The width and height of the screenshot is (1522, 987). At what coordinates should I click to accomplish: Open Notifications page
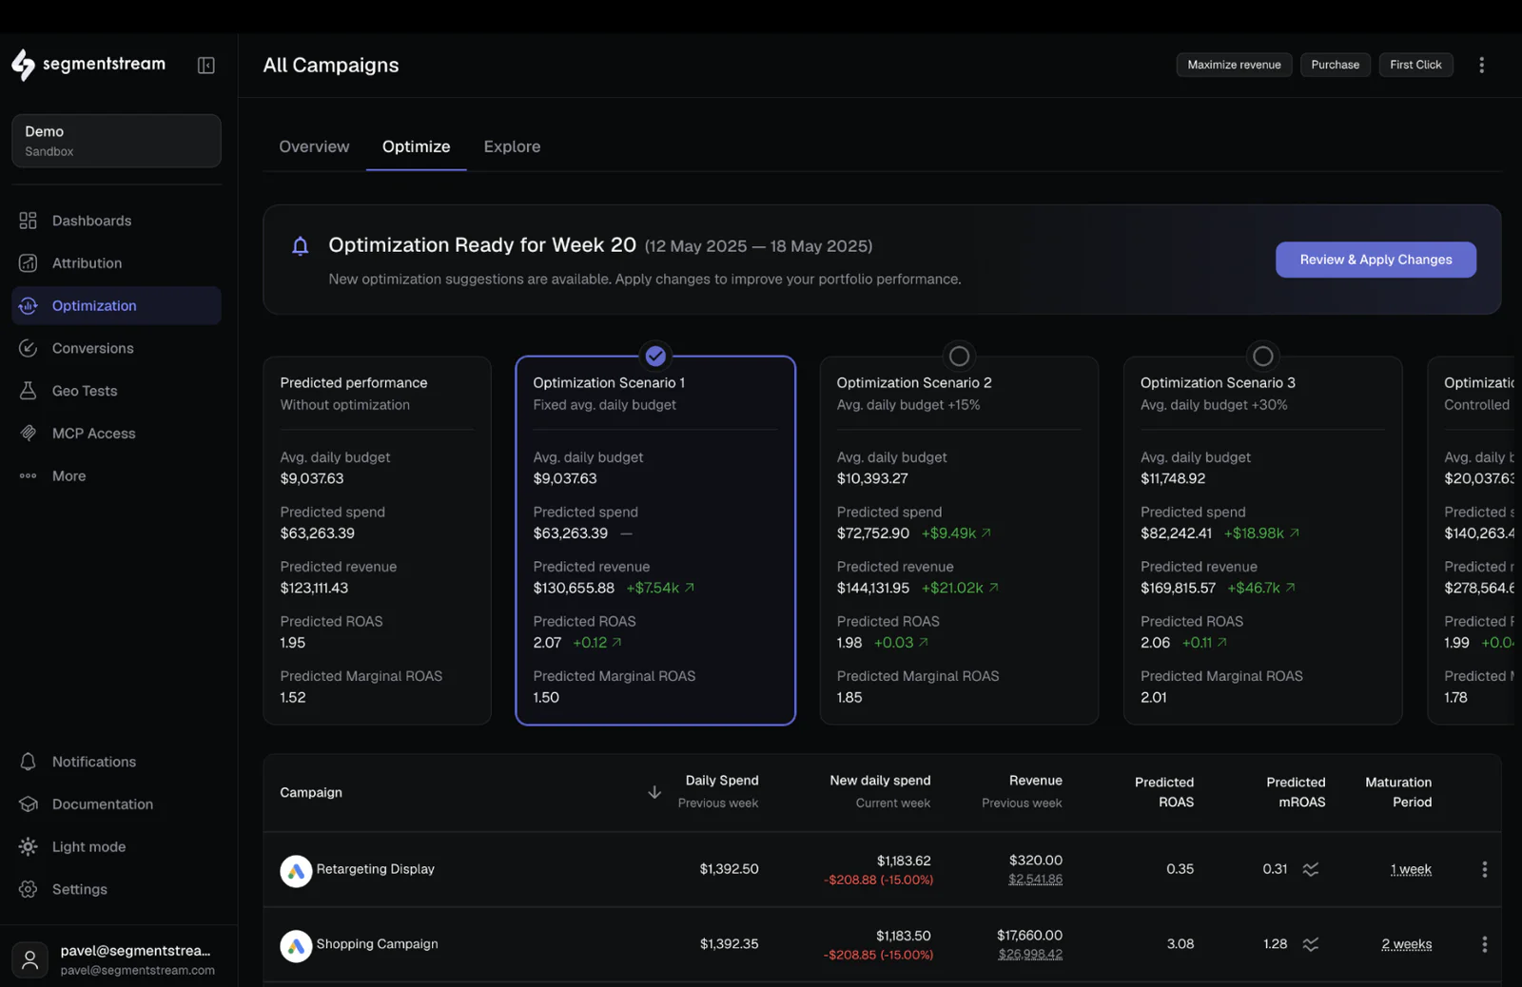coord(116,762)
